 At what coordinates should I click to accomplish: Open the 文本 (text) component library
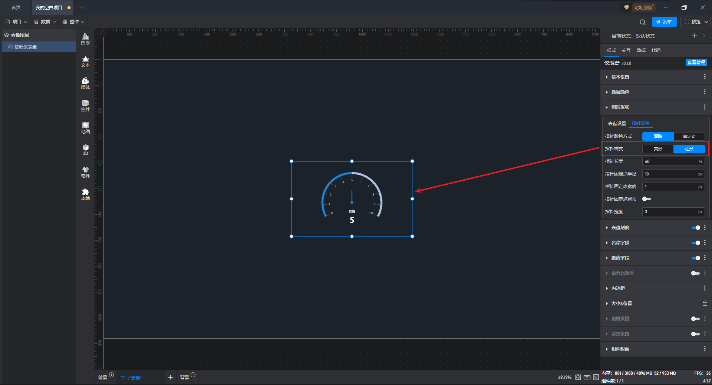click(85, 61)
